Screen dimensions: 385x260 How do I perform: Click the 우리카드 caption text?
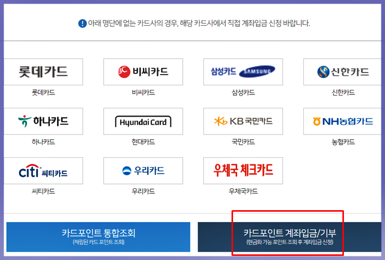pos(143,192)
